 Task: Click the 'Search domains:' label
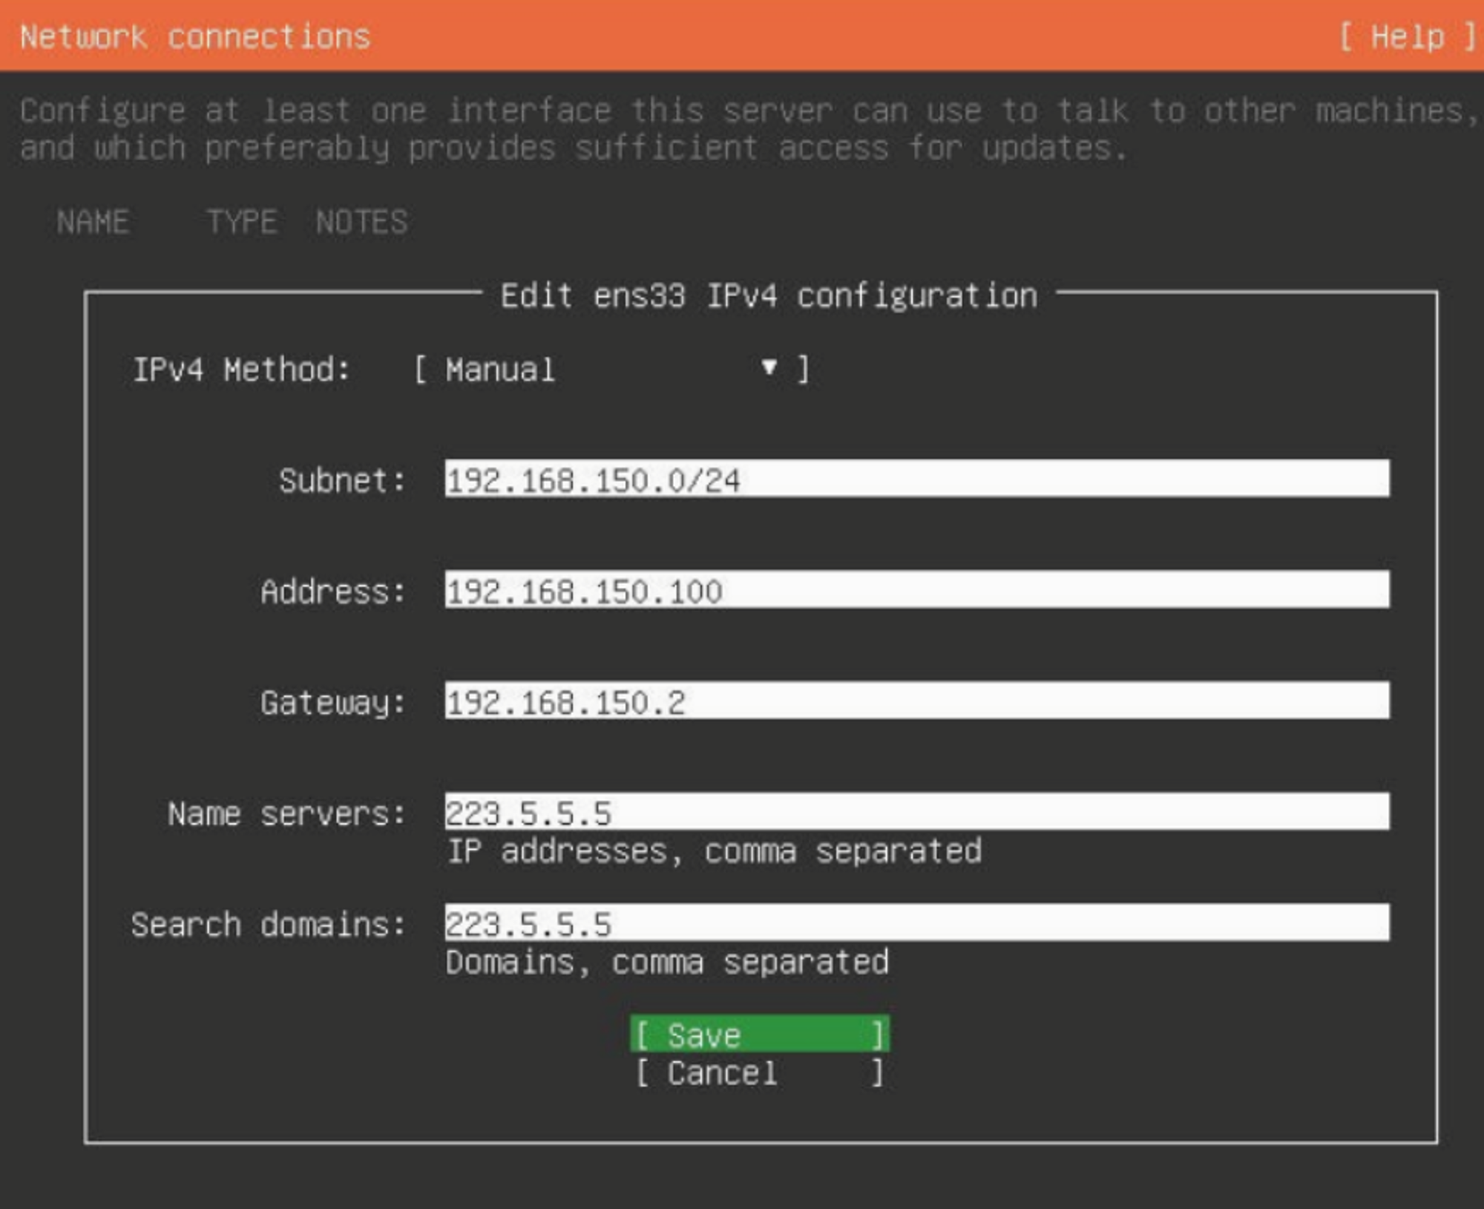pos(269,925)
